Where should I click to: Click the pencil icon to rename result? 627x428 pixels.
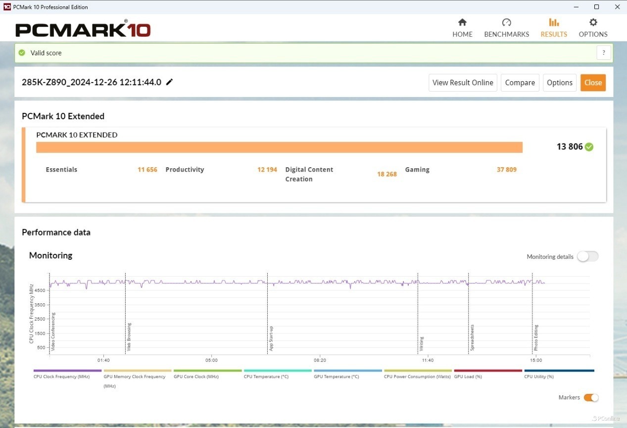click(x=169, y=82)
